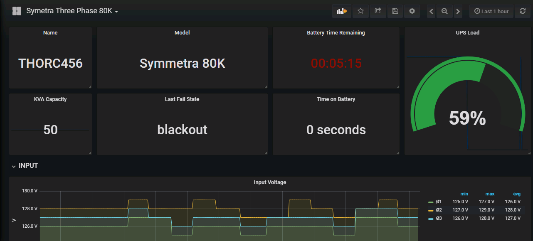Open the Input Voltage panel title
Image resolution: width=533 pixels, height=241 pixels.
point(270,182)
